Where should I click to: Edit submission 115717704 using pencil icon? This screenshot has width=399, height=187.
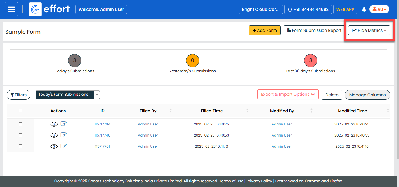click(64, 124)
